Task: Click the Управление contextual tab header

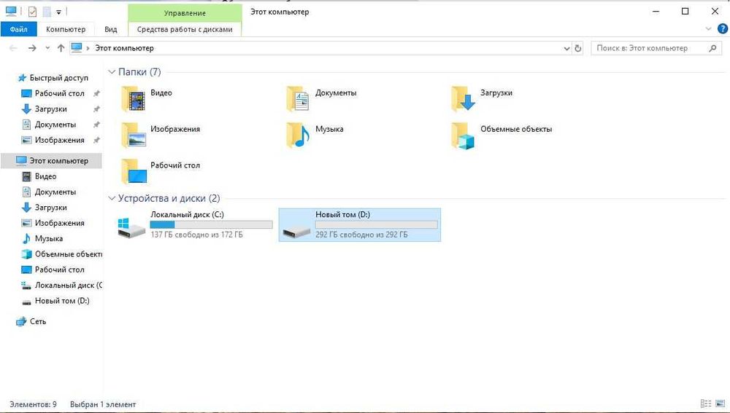Action: point(185,13)
